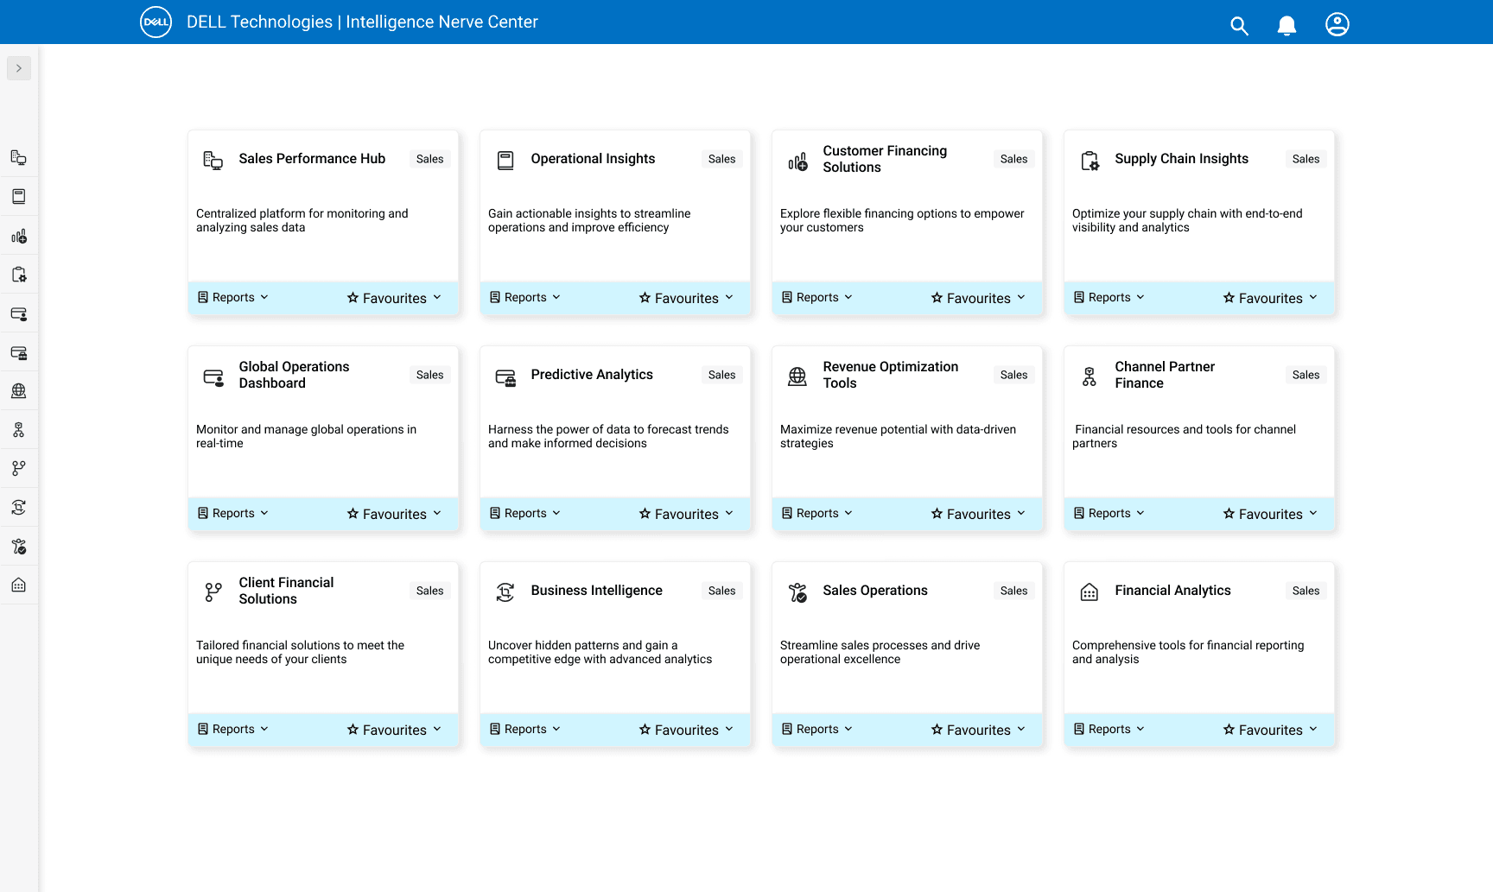The width and height of the screenshot is (1493, 892).
Task: Click 'Intelligence Nerve Center' header title
Action: [442, 22]
